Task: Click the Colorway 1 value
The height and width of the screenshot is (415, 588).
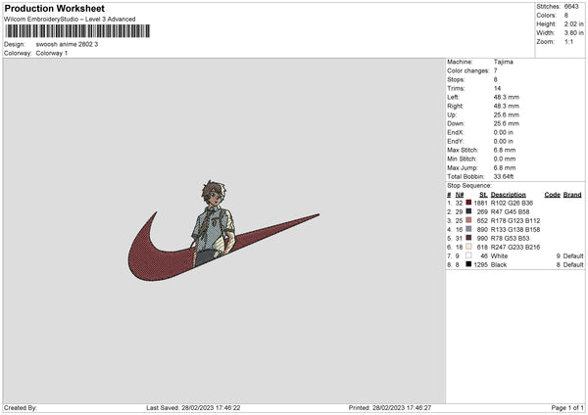Action: point(52,53)
